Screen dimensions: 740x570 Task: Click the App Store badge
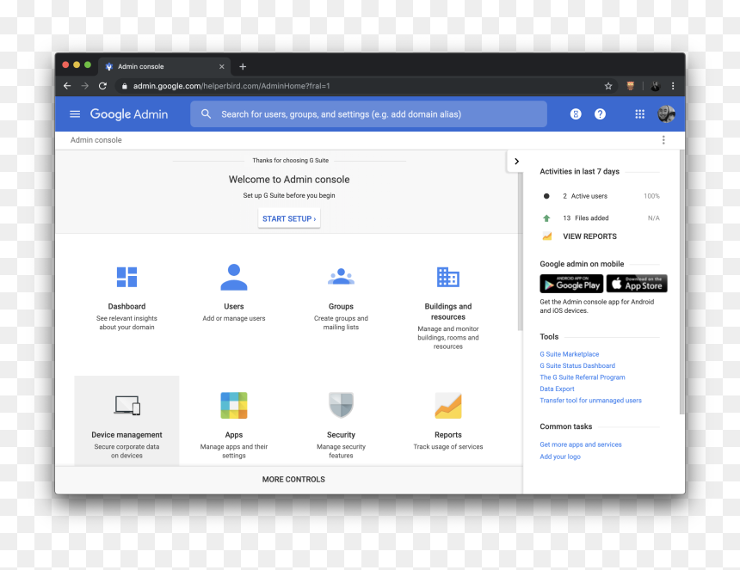coord(637,284)
